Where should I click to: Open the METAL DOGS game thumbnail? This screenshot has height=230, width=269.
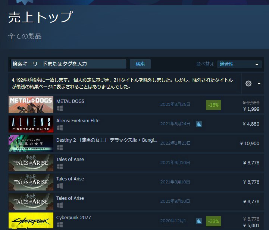point(31,105)
